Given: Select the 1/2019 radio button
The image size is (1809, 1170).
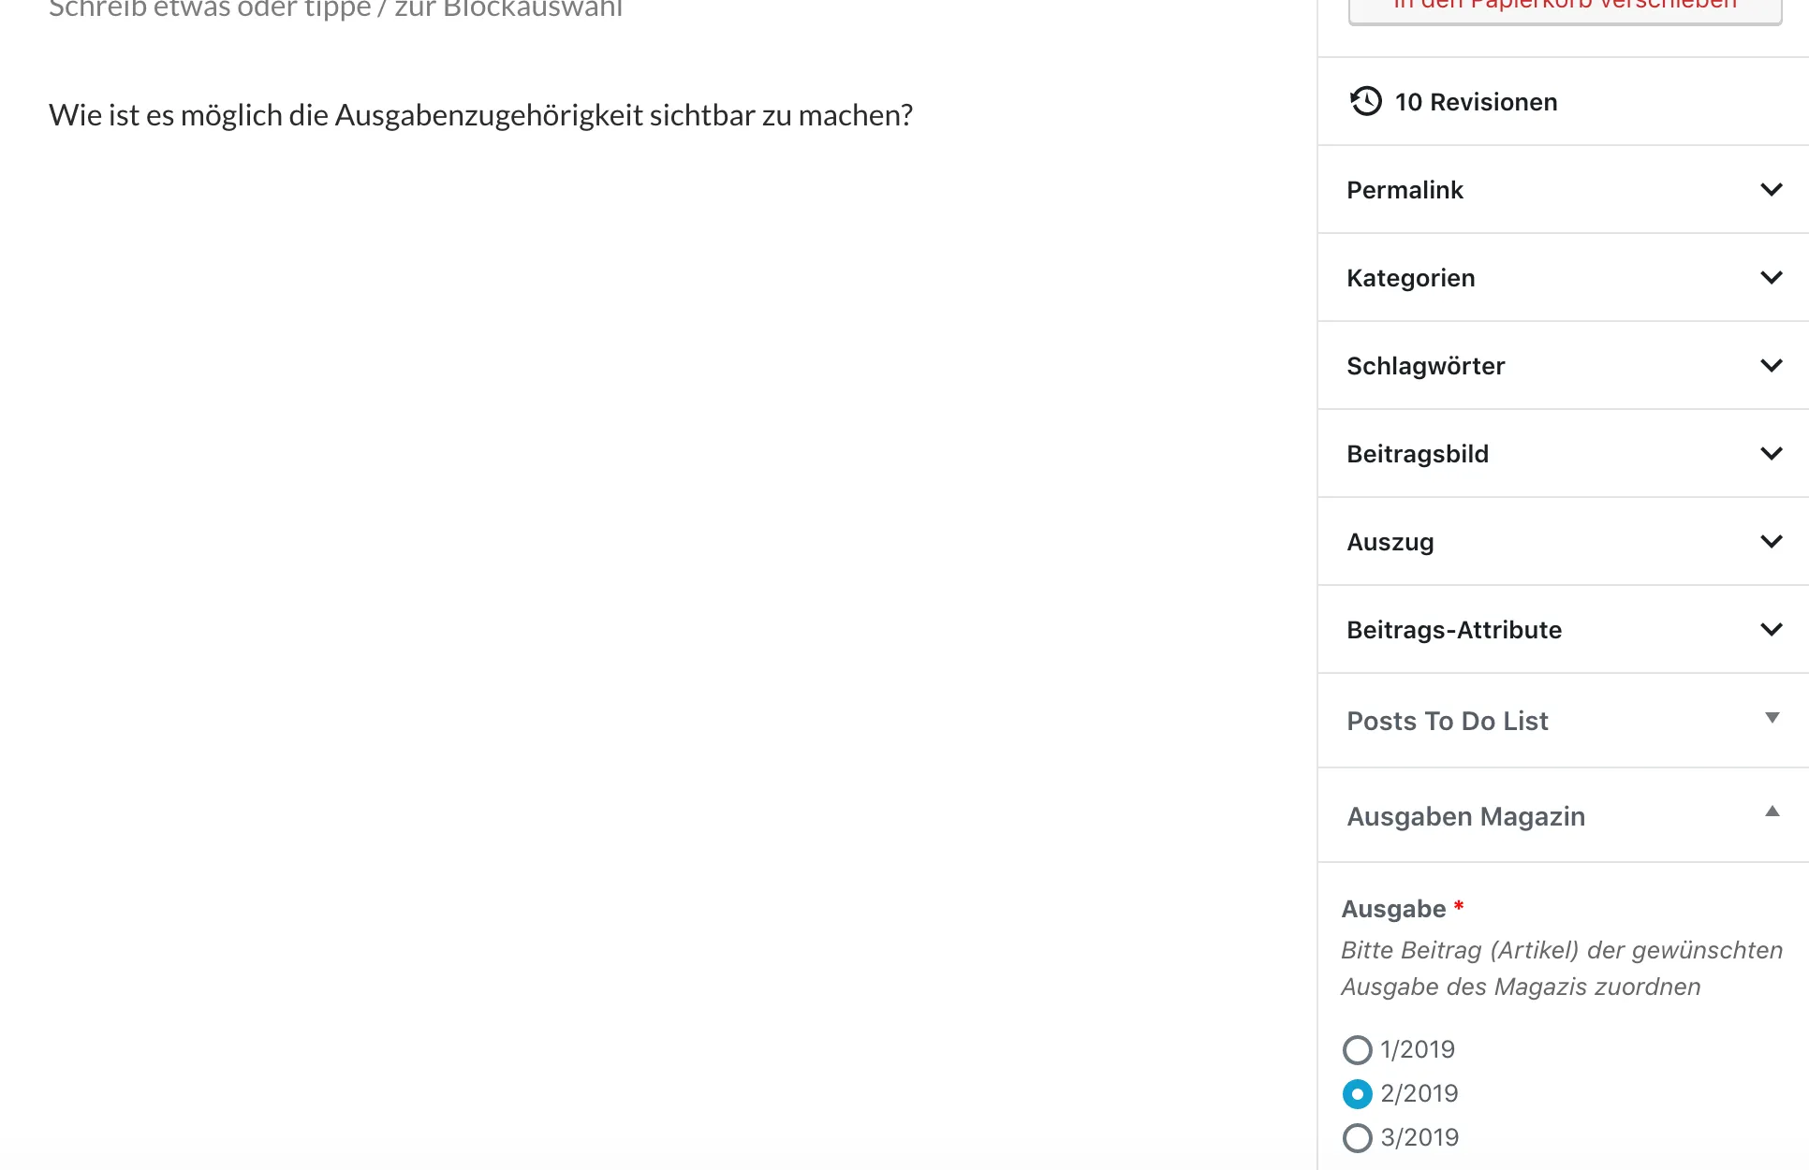Looking at the screenshot, I should [1358, 1050].
